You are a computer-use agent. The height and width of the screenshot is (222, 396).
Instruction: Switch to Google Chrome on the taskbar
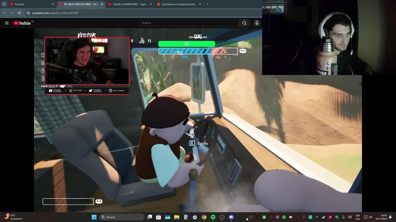(x=204, y=217)
